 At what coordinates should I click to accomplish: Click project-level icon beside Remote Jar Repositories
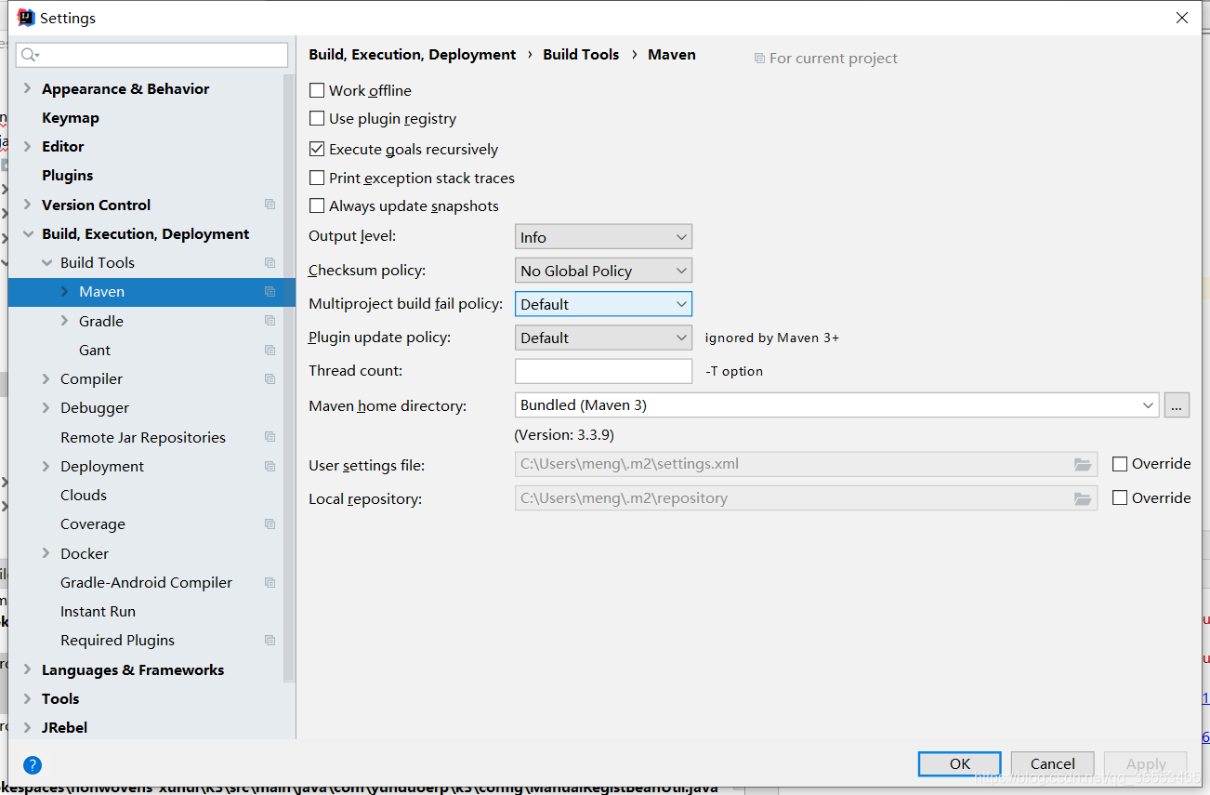pyautogui.click(x=270, y=437)
